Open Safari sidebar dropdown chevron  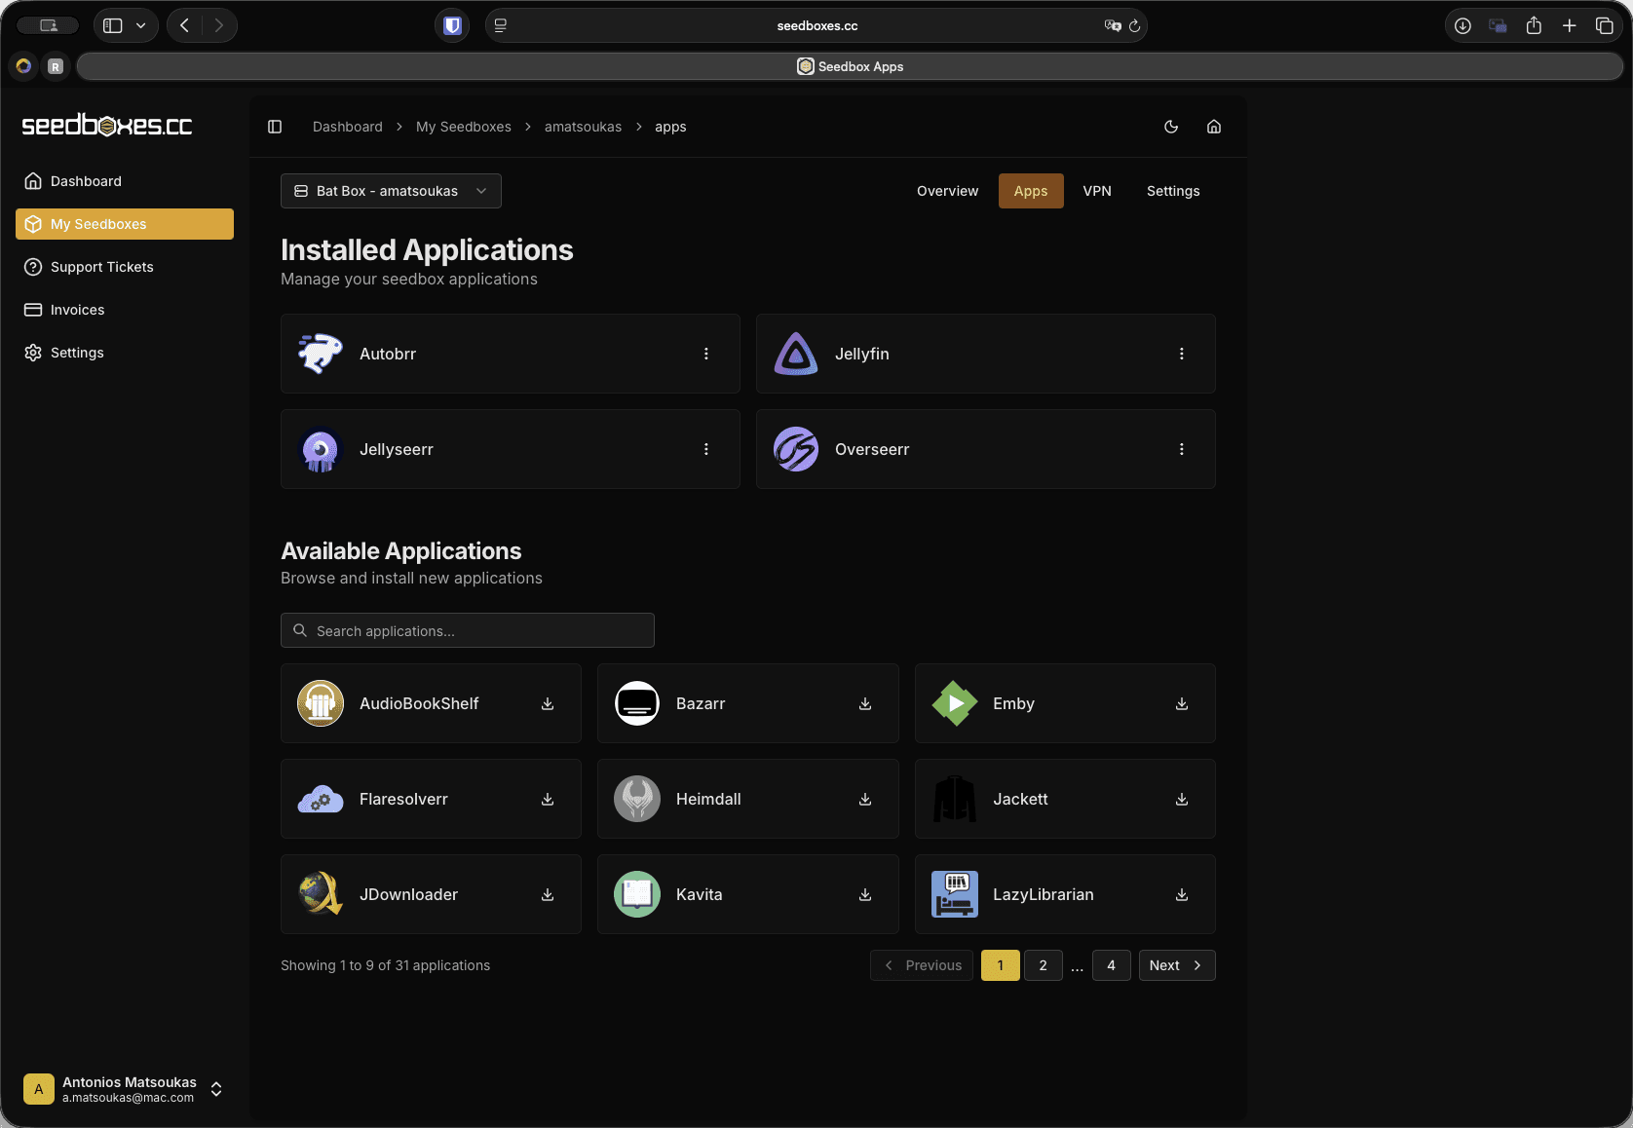pyautogui.click(x=141, y=25)
